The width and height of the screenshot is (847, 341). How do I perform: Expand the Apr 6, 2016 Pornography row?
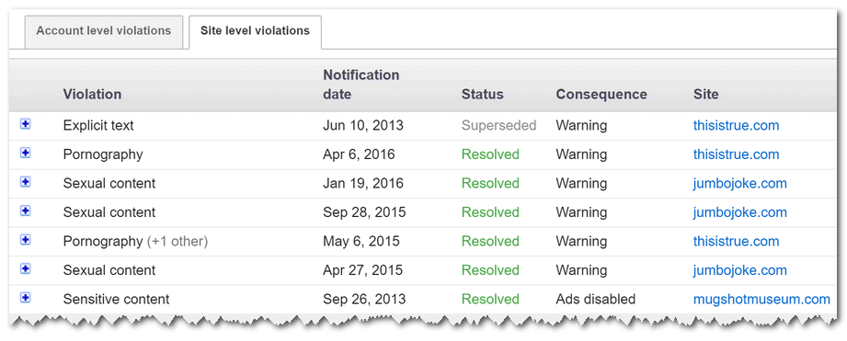tap(26, 153)
